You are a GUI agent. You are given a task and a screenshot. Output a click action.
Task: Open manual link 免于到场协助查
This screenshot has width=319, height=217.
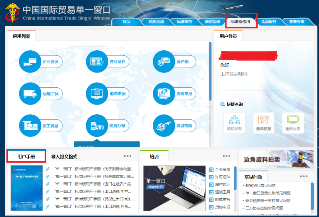(x=94, y=169)
